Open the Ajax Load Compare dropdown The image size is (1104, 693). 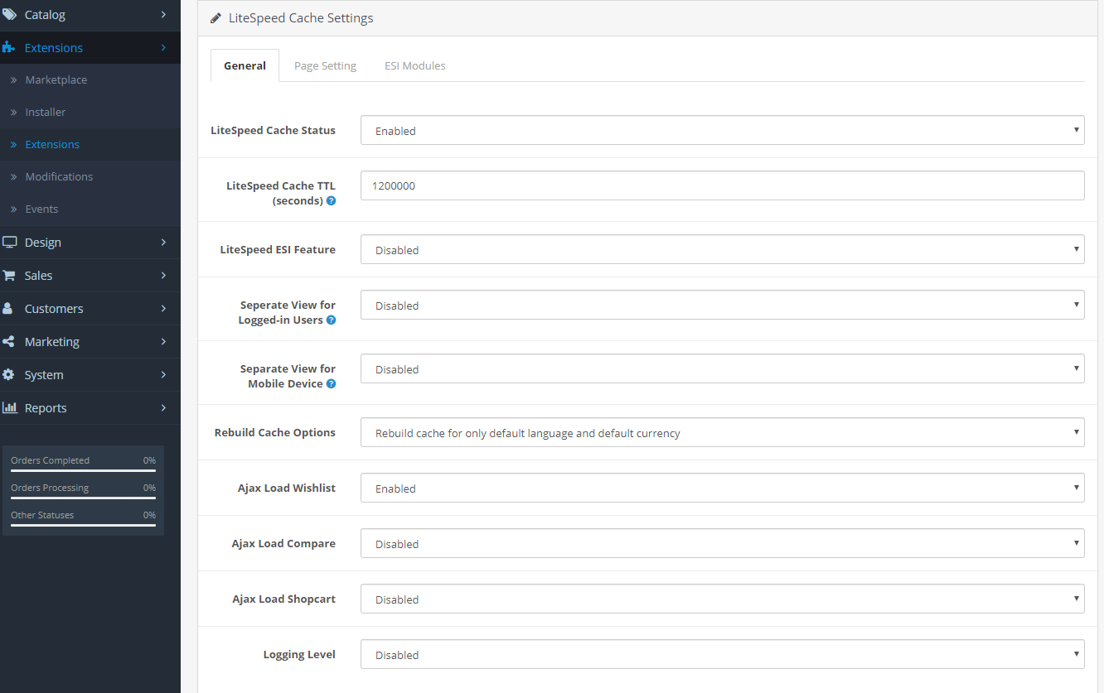coord(722,543)
